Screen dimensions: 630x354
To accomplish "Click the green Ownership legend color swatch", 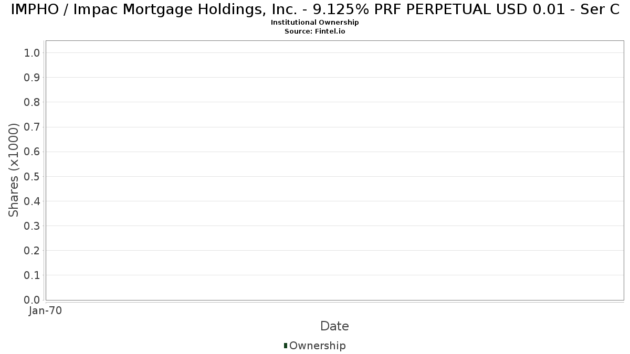I will point(286,346).
